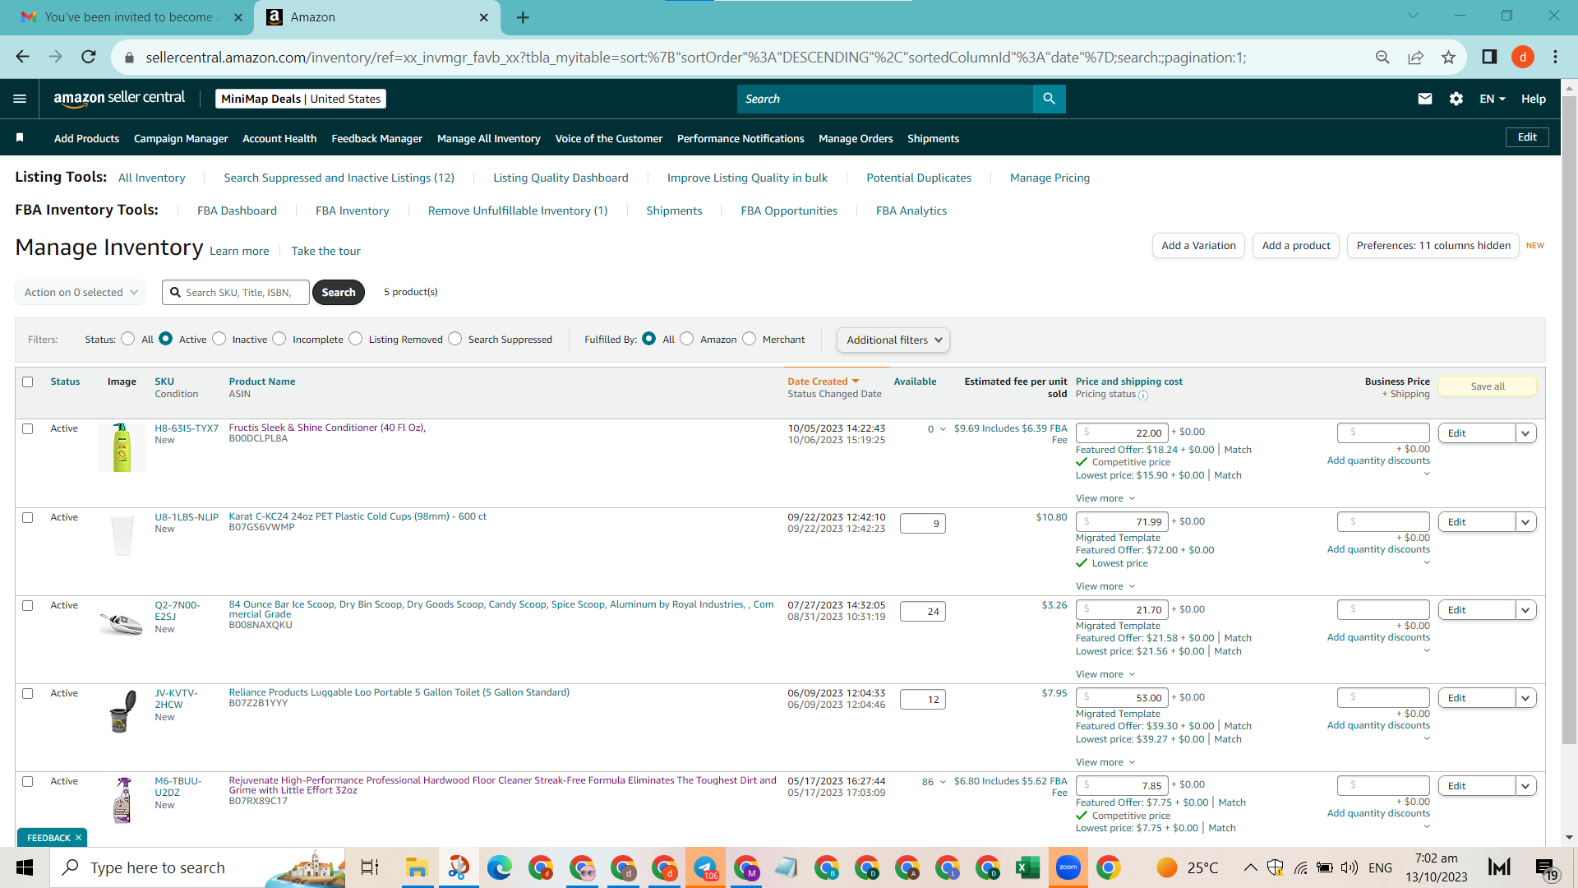Open the Windows Start button
The height and width of the screenshot is (888, 1578).
(x=25, y=867)
